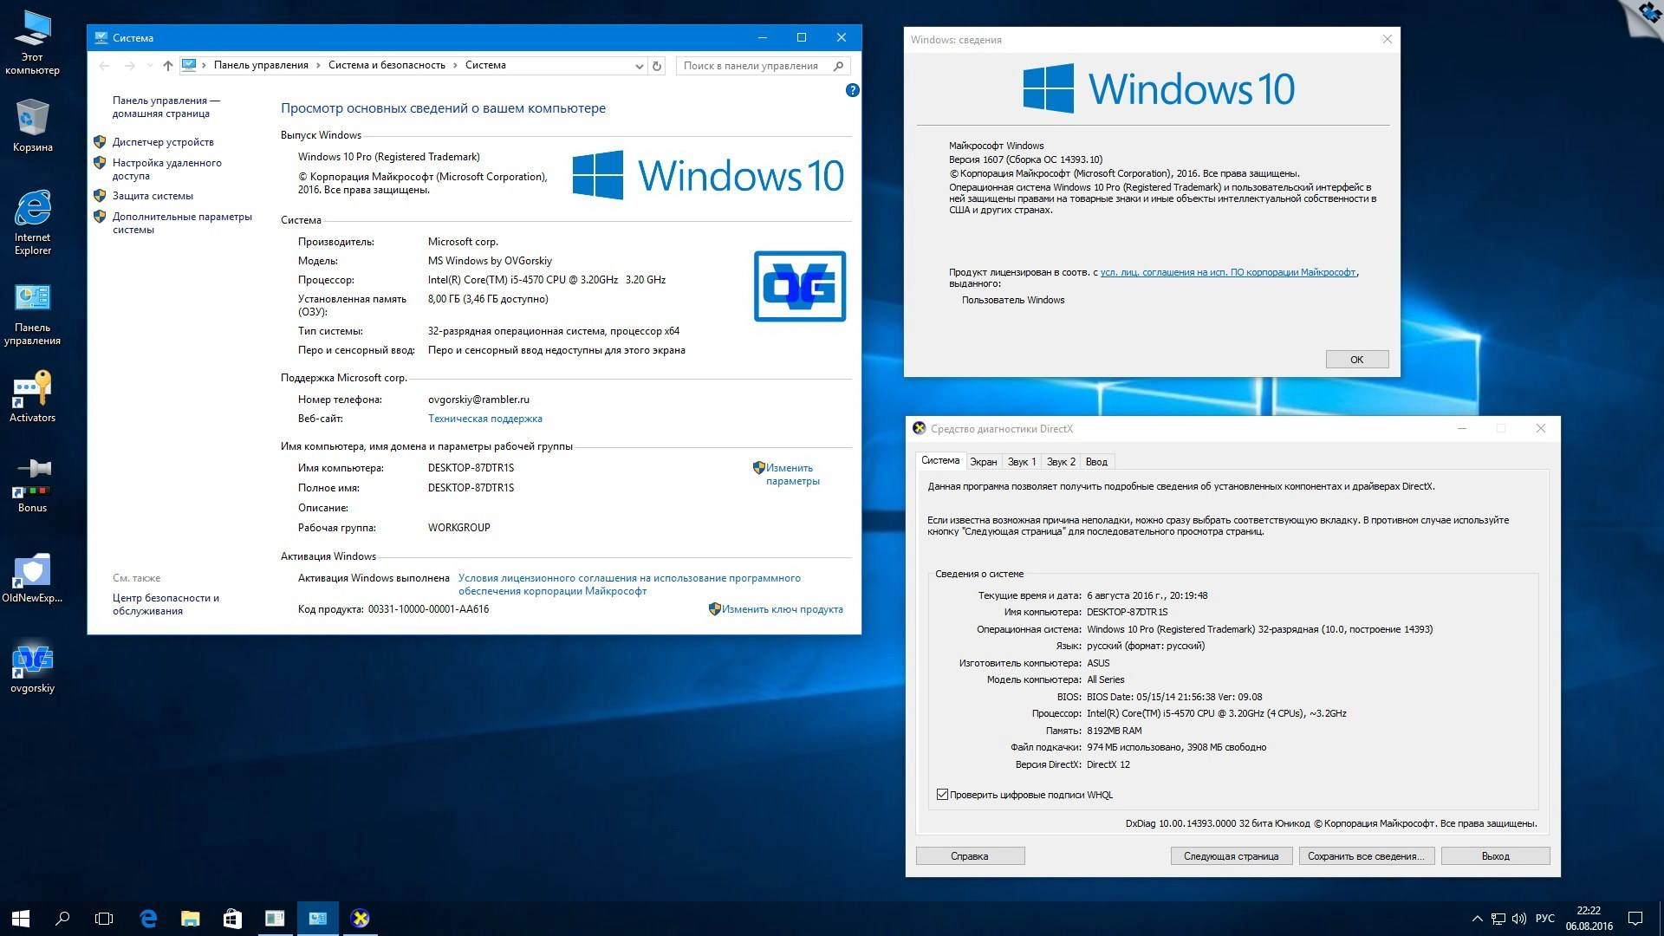
Task: Open Action Center notification icon
Action: pyautogui.click(x=1635, y=918)
